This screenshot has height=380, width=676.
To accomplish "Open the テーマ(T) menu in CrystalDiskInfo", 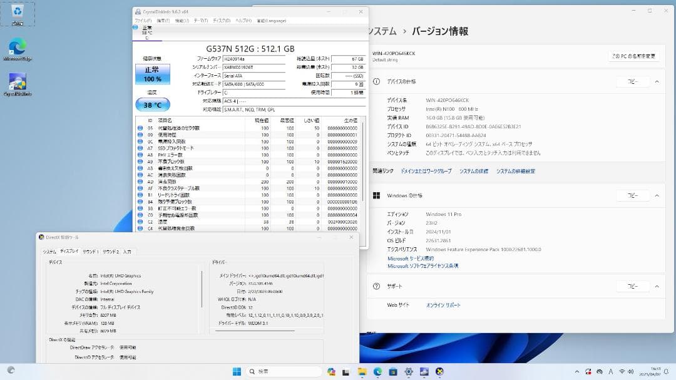I will click(202, 19).
